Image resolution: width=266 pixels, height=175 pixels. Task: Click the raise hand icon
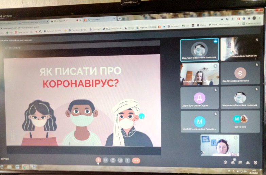(x=113, y=160)
